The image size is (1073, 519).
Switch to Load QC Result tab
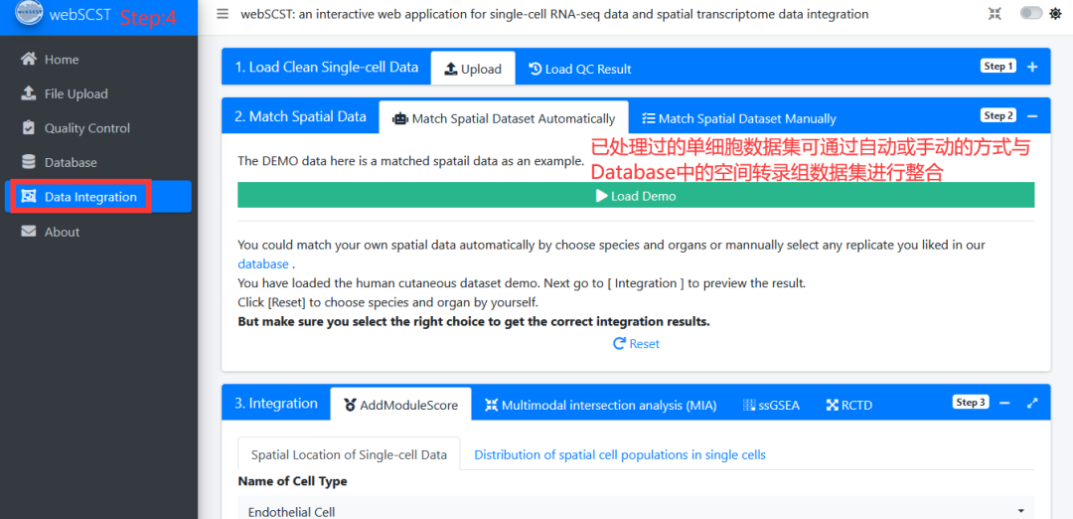580,69
